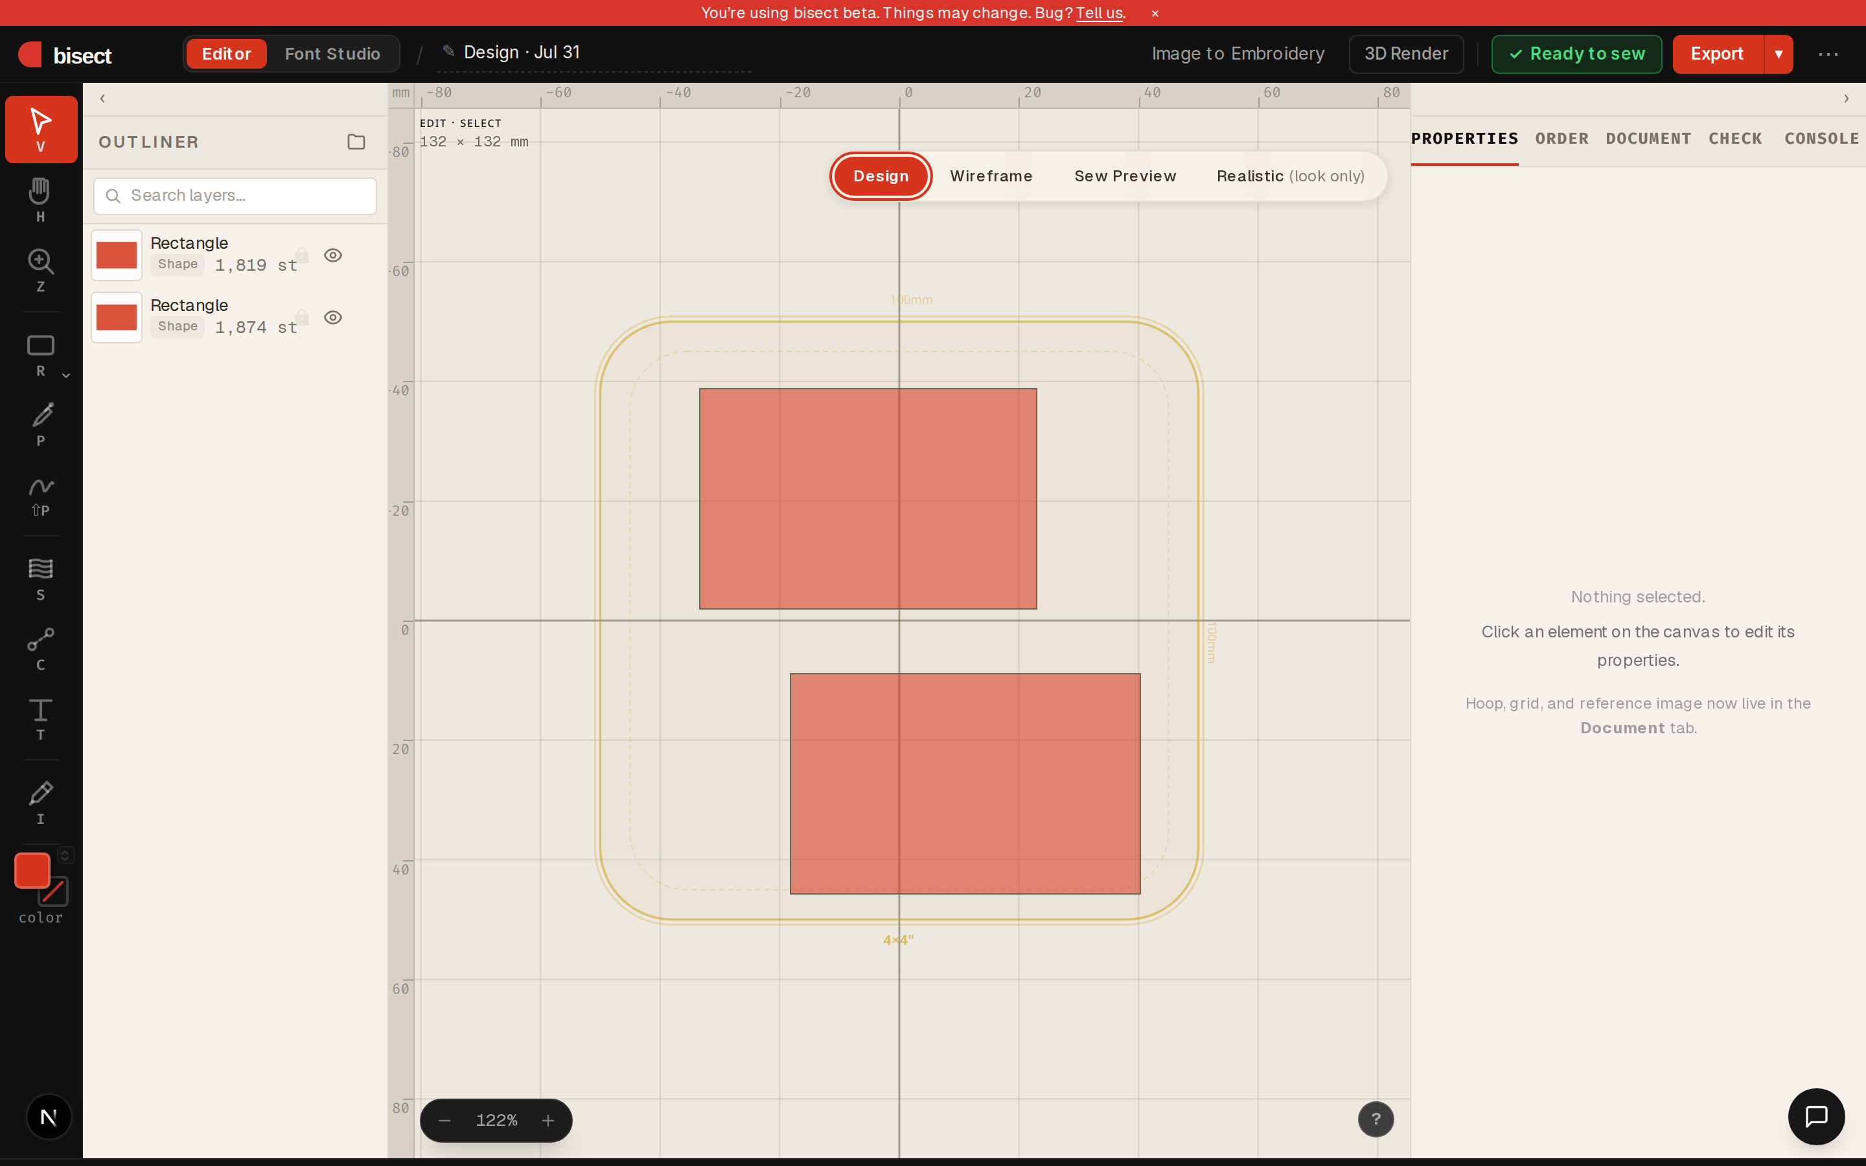The height and width of the screenshot is (1166, 1866).
Task: Switch canvas view to Design mode
Action: [x=881, y=176]
